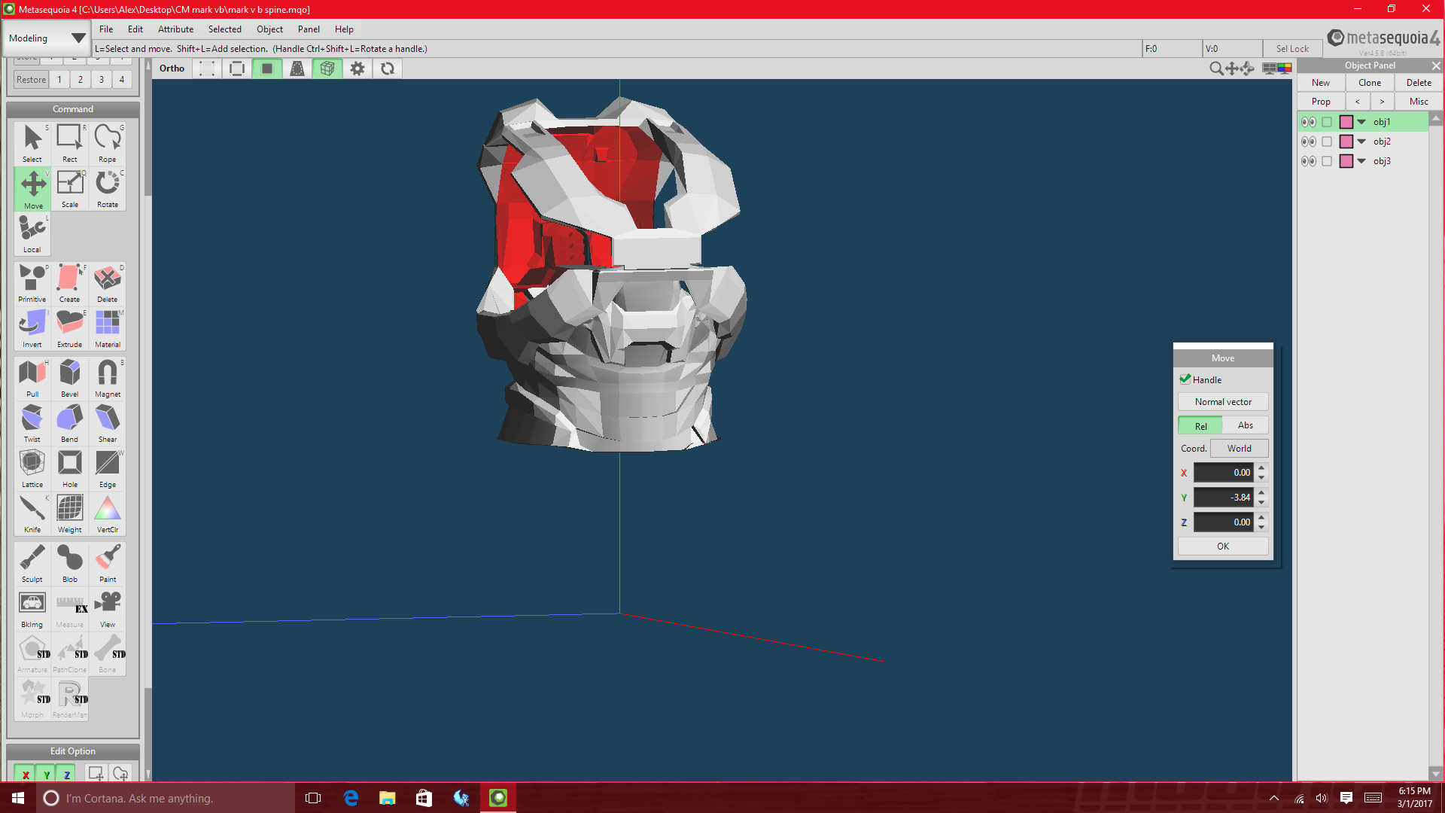Pick the Bend tool

click(70, 423)
